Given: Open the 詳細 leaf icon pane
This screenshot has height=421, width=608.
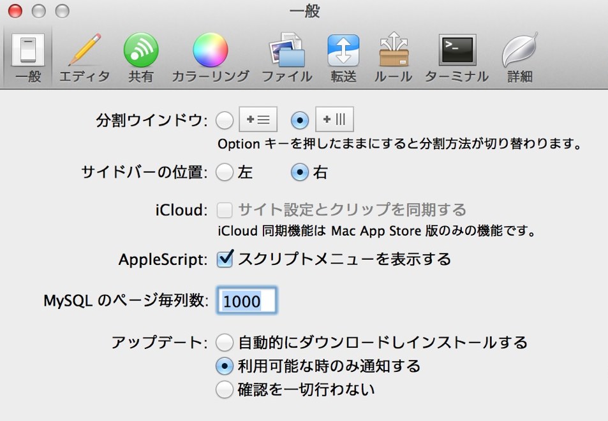Looking at the screenshot, I should 519,57.
